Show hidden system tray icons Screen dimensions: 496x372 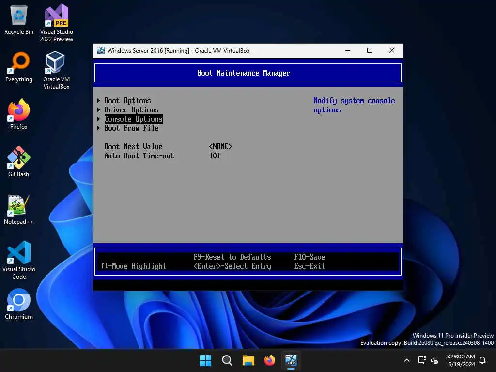407,360
